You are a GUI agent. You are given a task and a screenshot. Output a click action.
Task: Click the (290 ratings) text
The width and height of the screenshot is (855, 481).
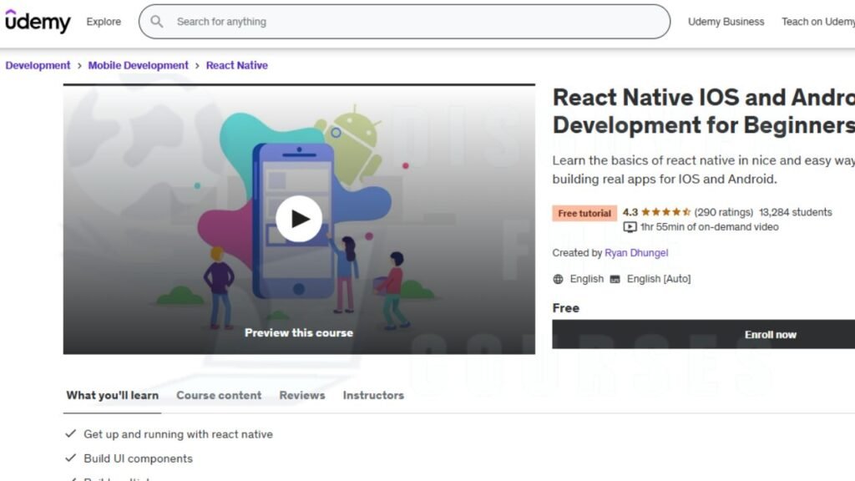click(724, 212)
